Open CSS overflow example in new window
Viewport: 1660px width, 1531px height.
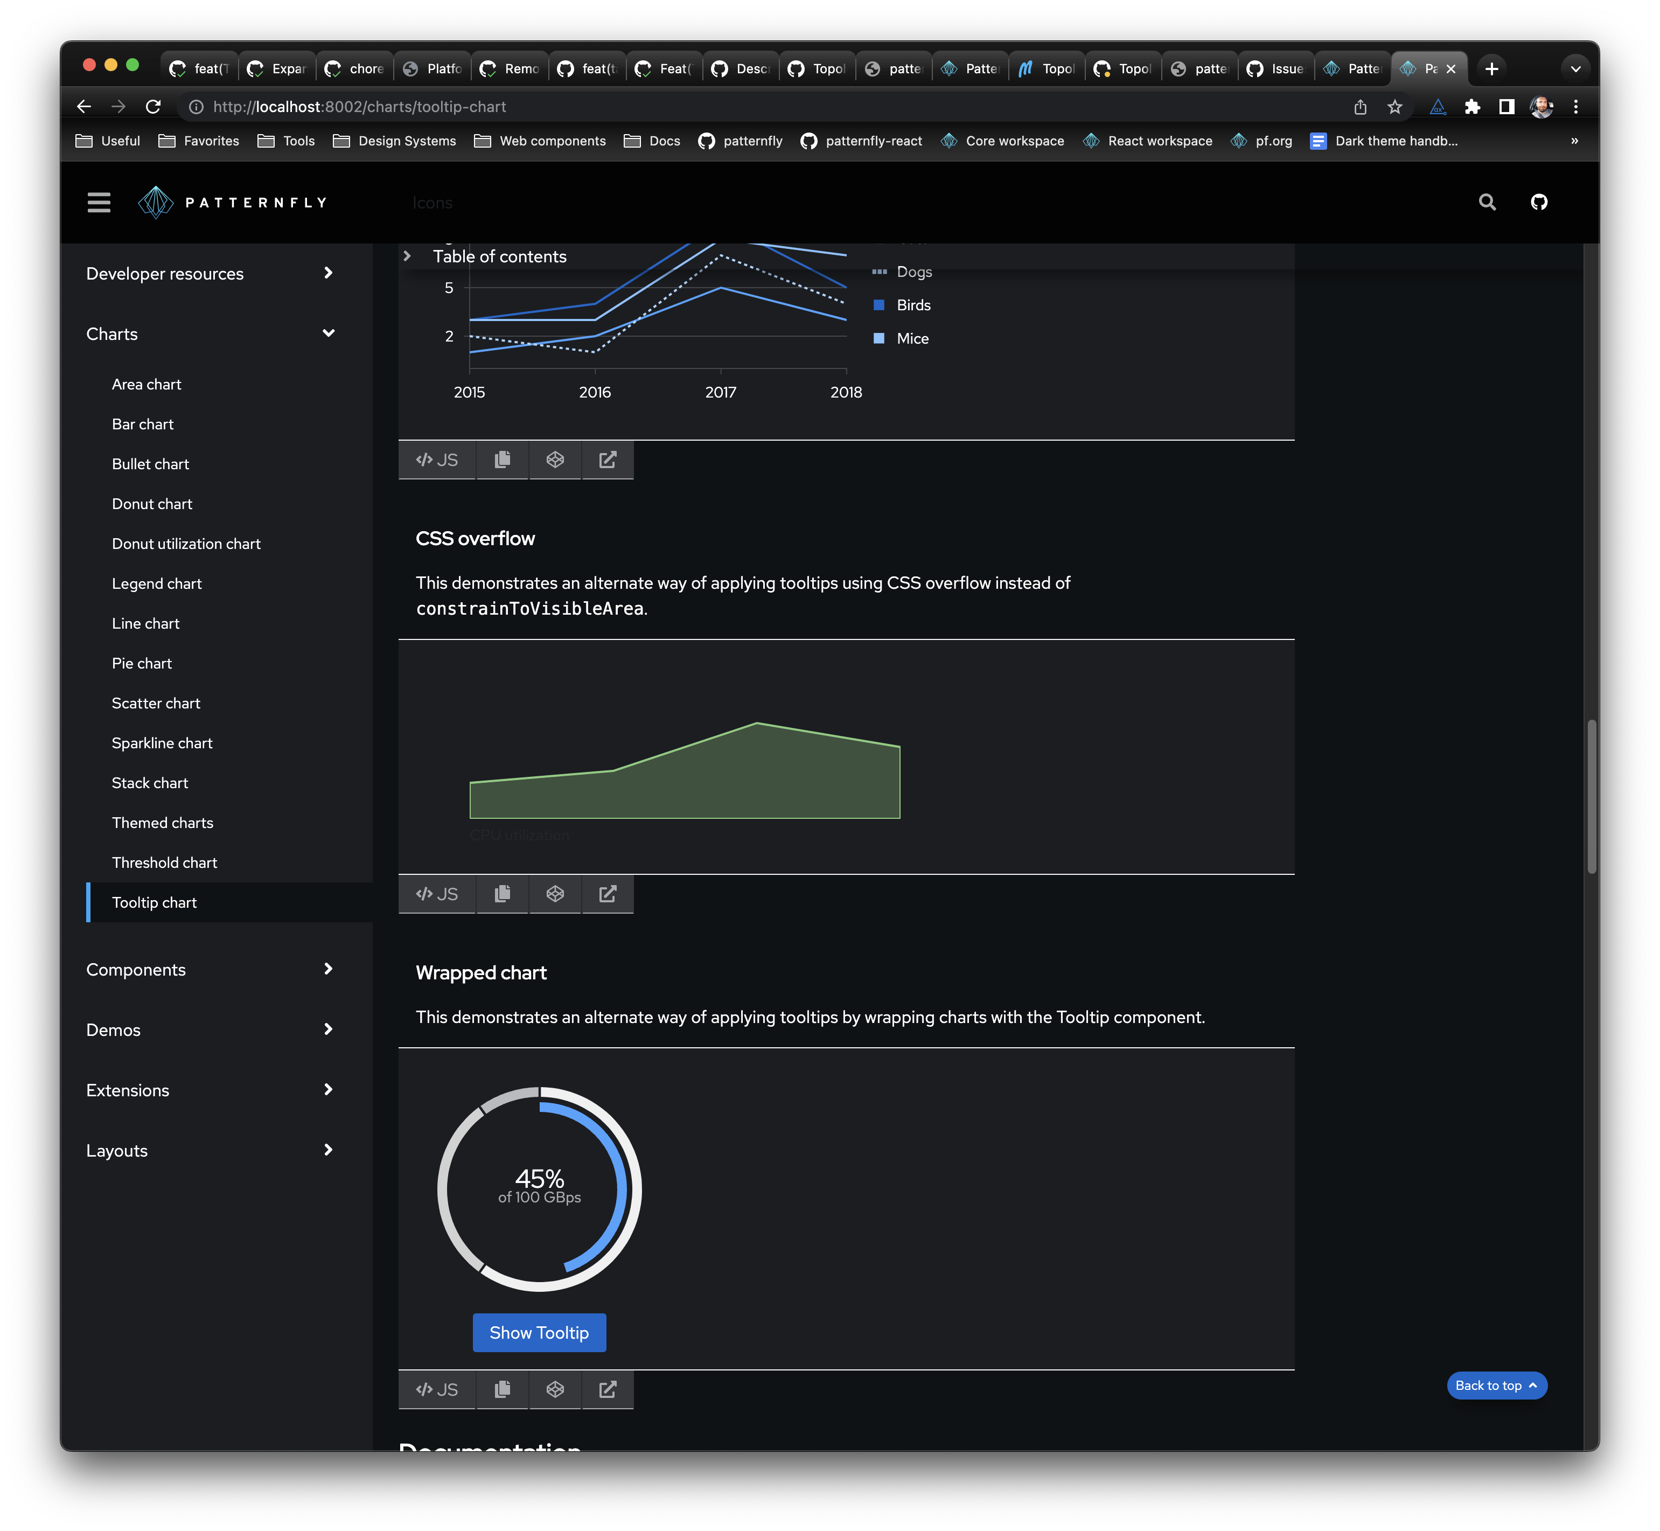[607, 894]
